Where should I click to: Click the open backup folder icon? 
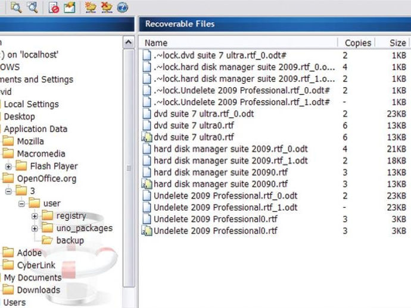(48, 240)
